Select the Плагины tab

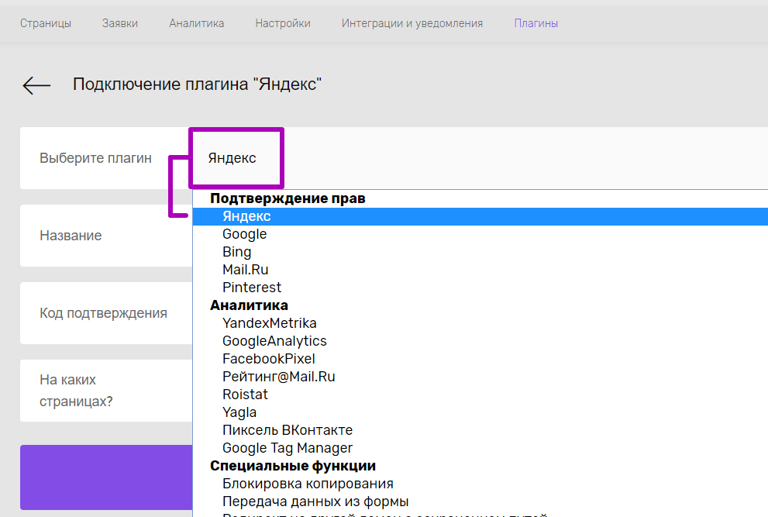click(x=536, y=23)
